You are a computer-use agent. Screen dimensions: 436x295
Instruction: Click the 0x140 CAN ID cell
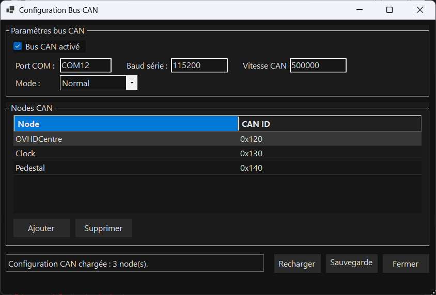(252, 168)
